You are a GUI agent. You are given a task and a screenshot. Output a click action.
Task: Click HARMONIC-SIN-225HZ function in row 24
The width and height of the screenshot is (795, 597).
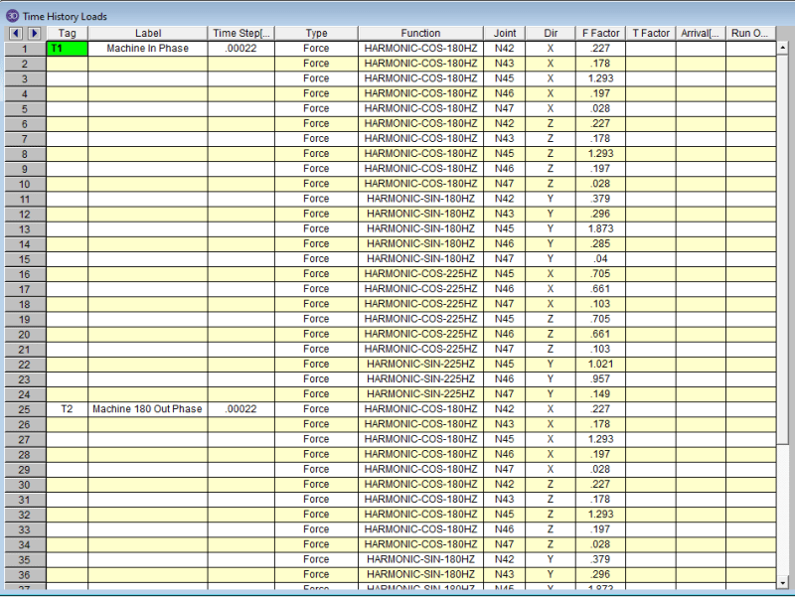(x=420, y=393)
